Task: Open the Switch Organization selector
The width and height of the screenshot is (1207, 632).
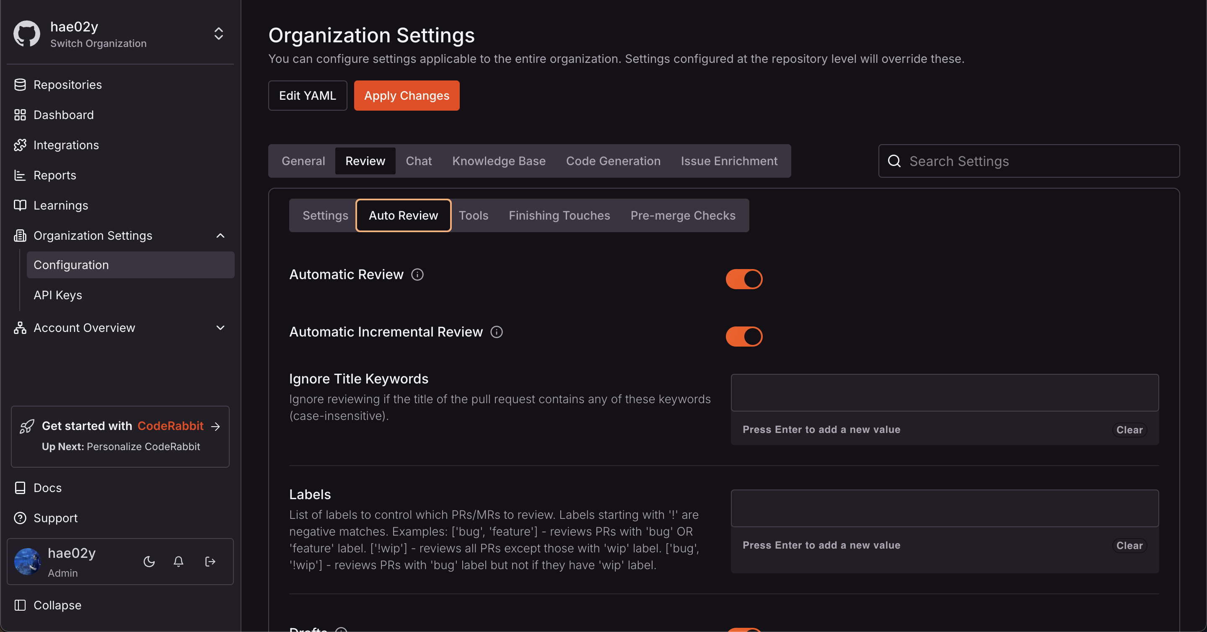Action: [218, 34]
